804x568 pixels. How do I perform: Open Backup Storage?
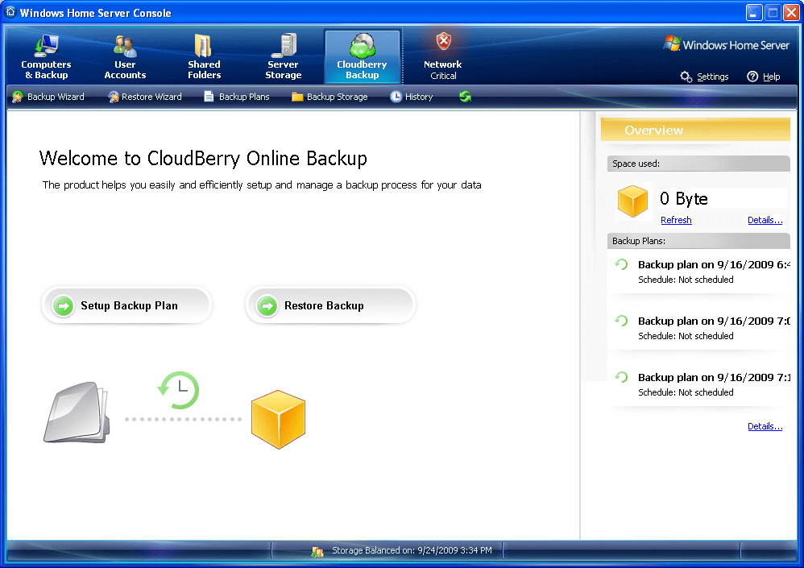click(x=329, y=97)
